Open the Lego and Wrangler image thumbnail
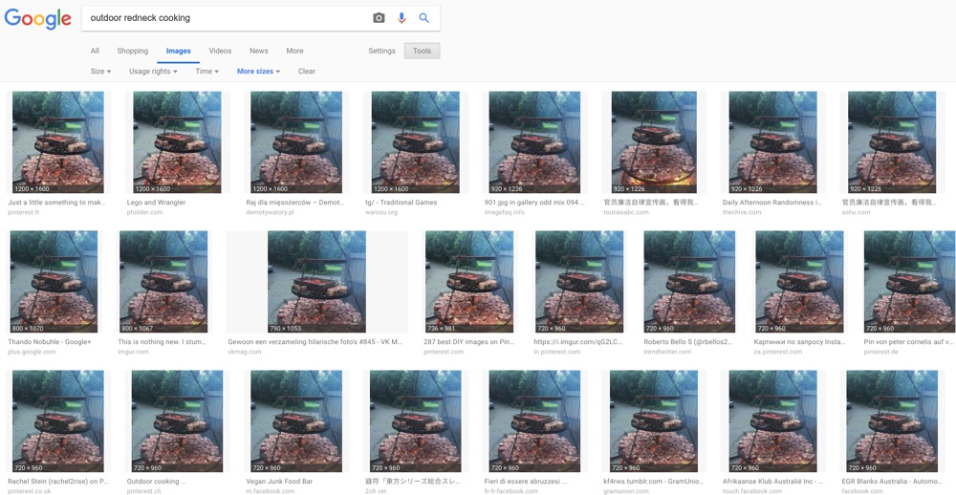 tap(177, 142)
